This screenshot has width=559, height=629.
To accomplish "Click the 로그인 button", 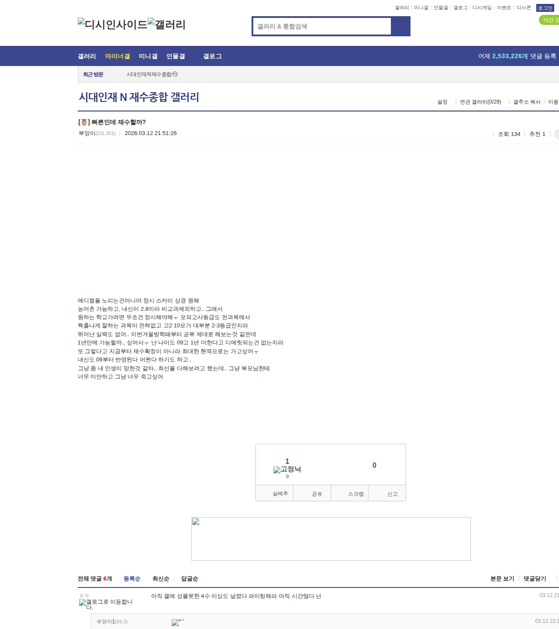I will pyautogui.click(x=545, y=8).
